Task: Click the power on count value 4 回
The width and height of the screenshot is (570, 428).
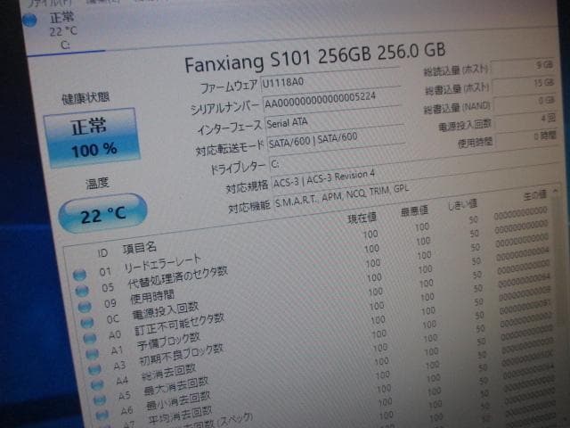Action: pyautogui.click(x=525, y=120)
